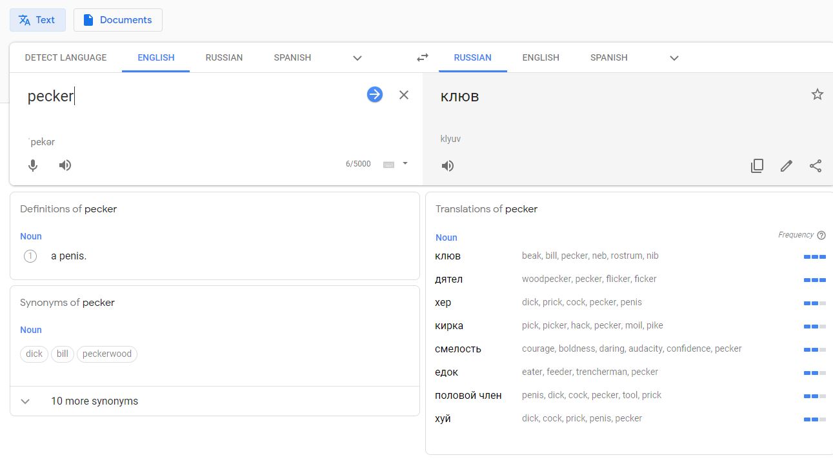Click the 'Frequency' label

pos(796,235)
